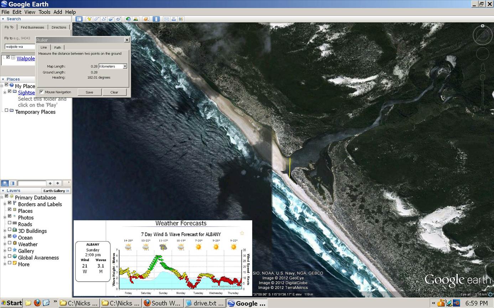Collapse the Layers panel
494x308 pixels.
3,191
